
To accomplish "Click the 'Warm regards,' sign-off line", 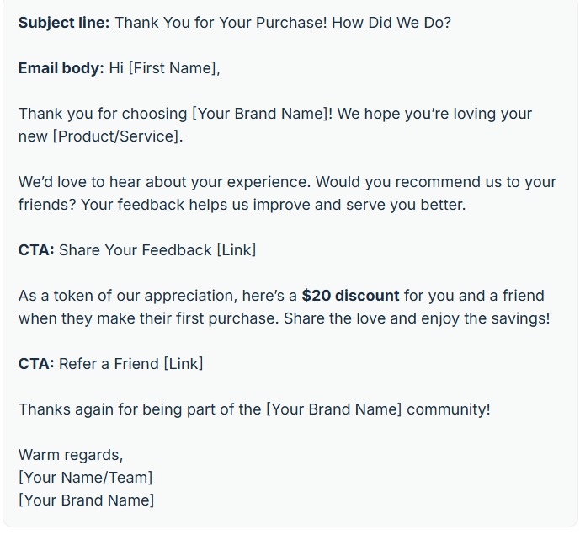I will click(x=71, y=455).
